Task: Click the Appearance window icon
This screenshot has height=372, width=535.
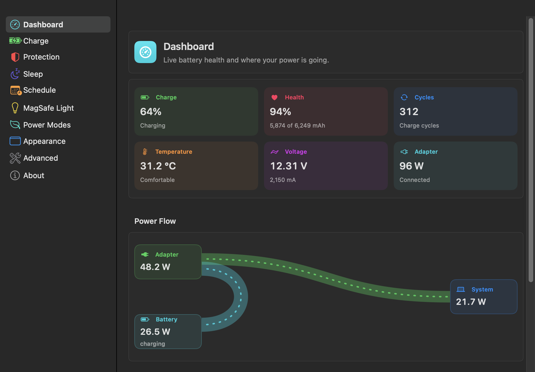Action: point(15,141)
